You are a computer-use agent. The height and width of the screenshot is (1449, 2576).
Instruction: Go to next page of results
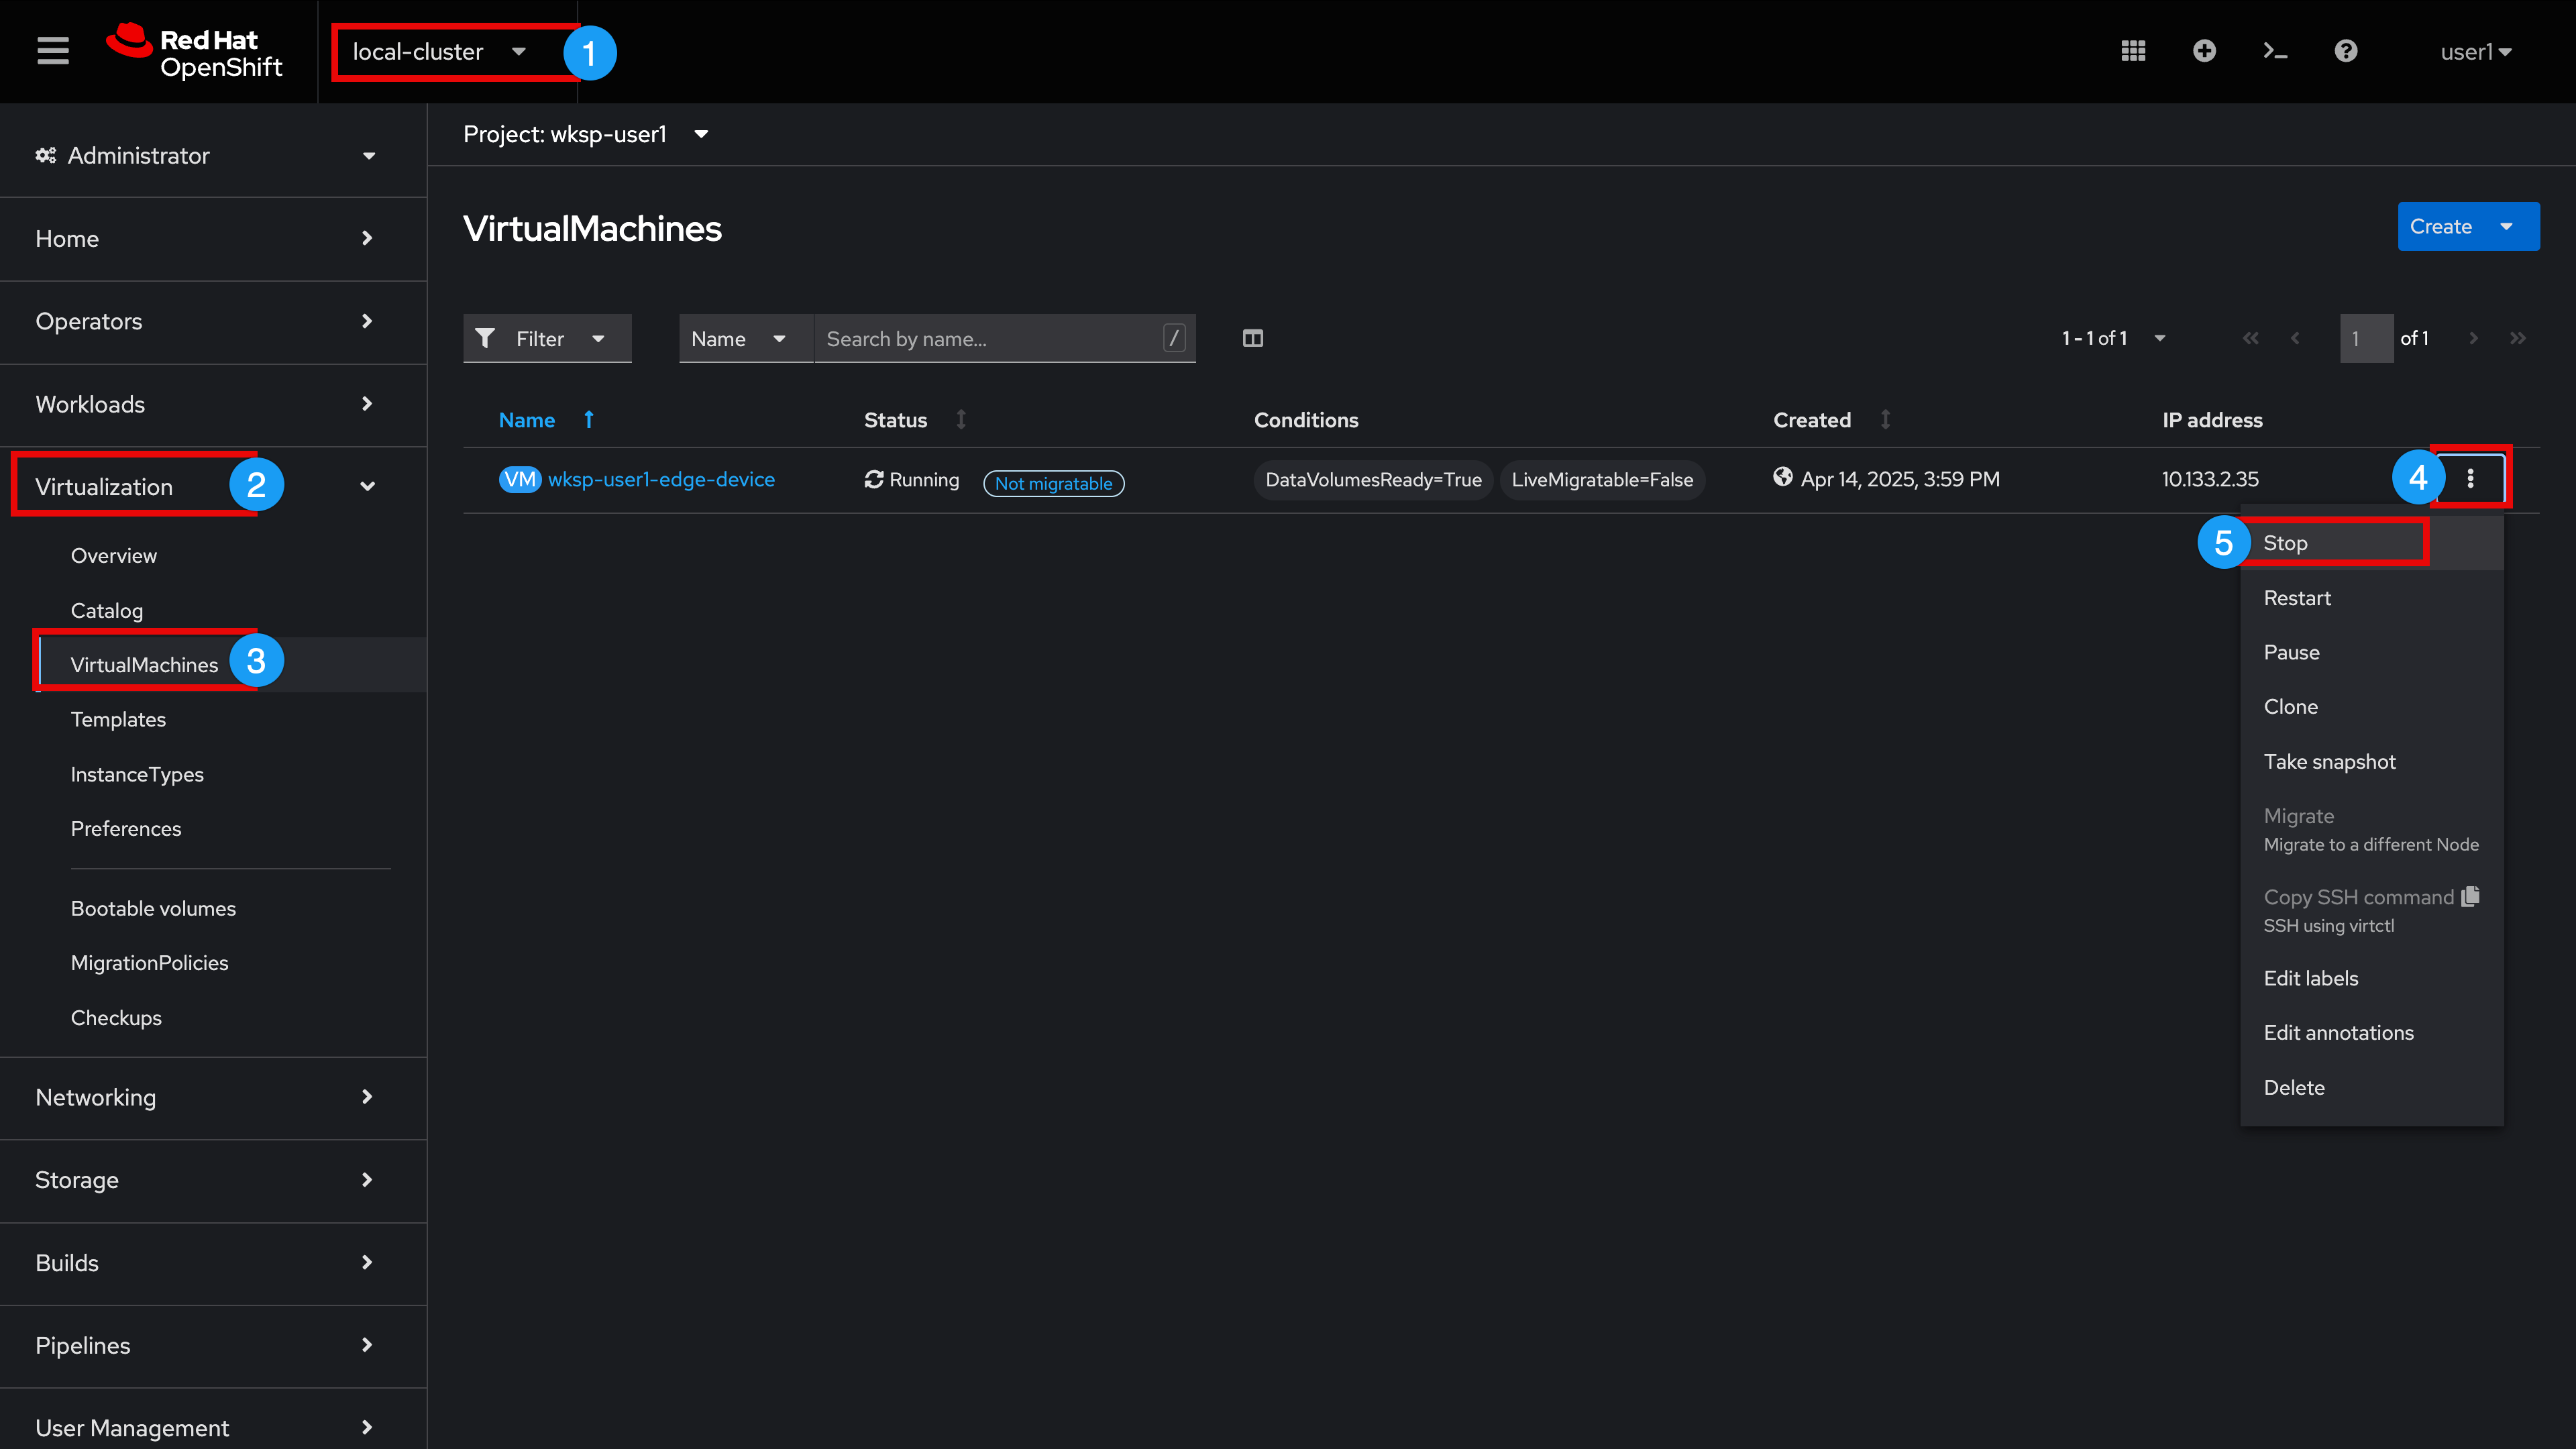2473,338
